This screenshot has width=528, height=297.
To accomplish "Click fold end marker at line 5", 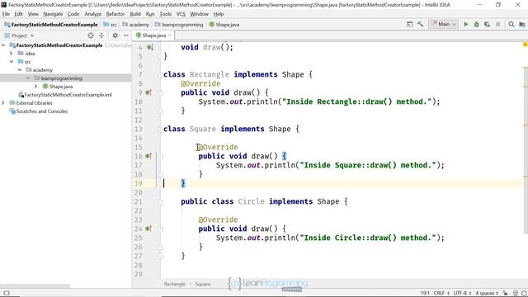I will coord(160,57).
